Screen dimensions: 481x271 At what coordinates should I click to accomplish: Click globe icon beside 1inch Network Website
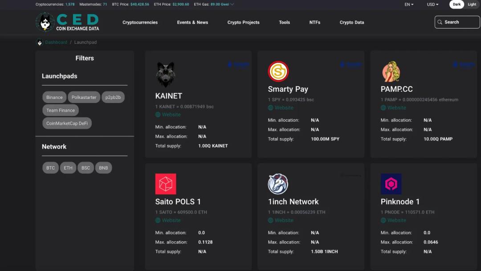click(x=271, y=220)
